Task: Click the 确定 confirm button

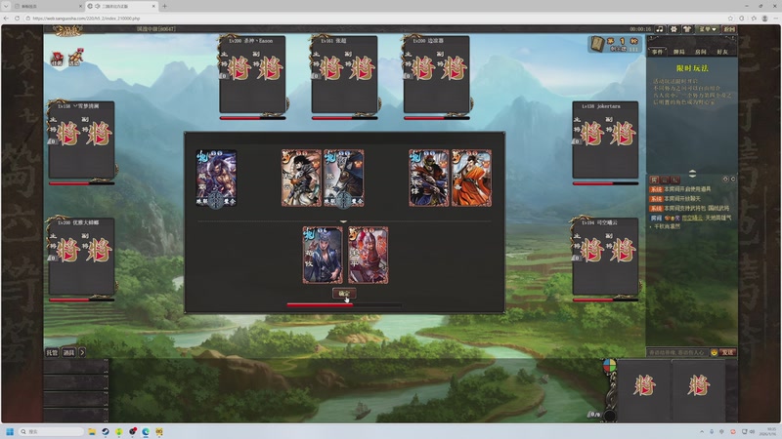Action: 344,294
